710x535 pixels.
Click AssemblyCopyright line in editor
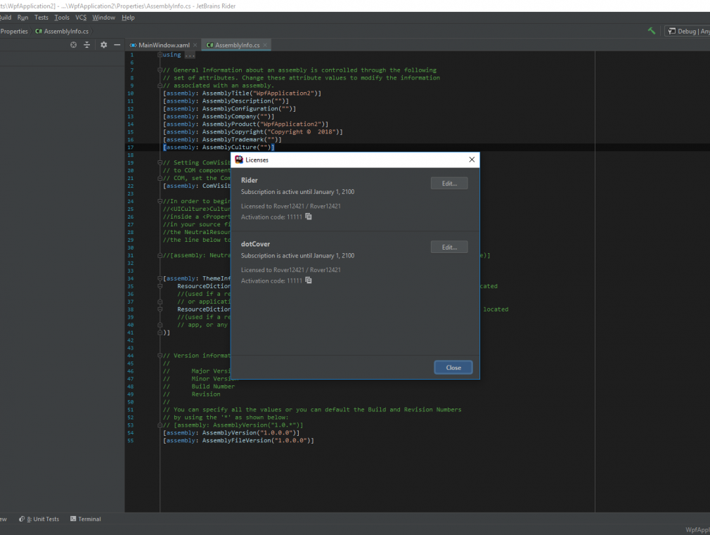click(x=253, y=132)
